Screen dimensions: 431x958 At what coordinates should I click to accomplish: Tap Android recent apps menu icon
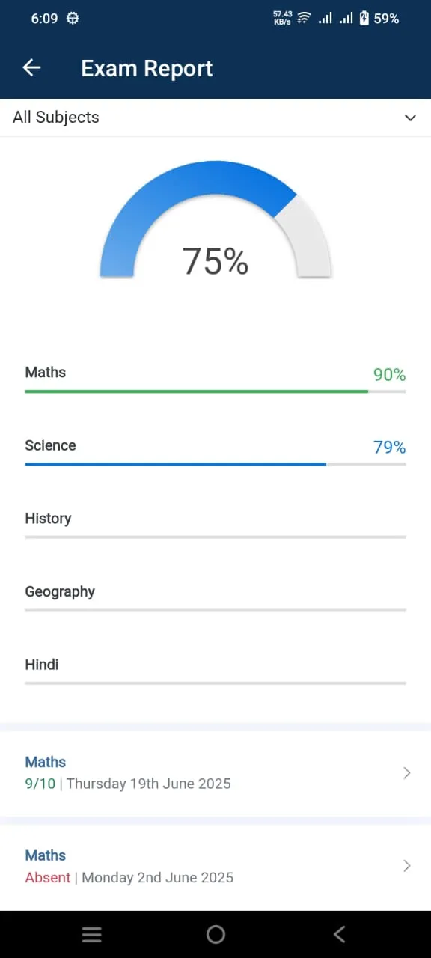pos(92,934)
